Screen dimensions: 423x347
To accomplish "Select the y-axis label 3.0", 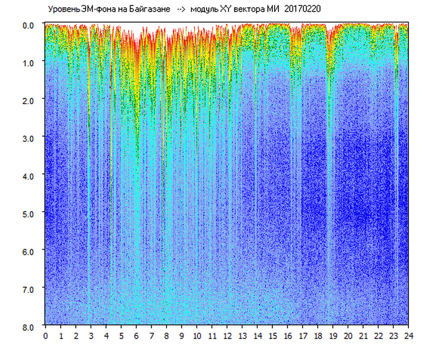I will [29, 138].
